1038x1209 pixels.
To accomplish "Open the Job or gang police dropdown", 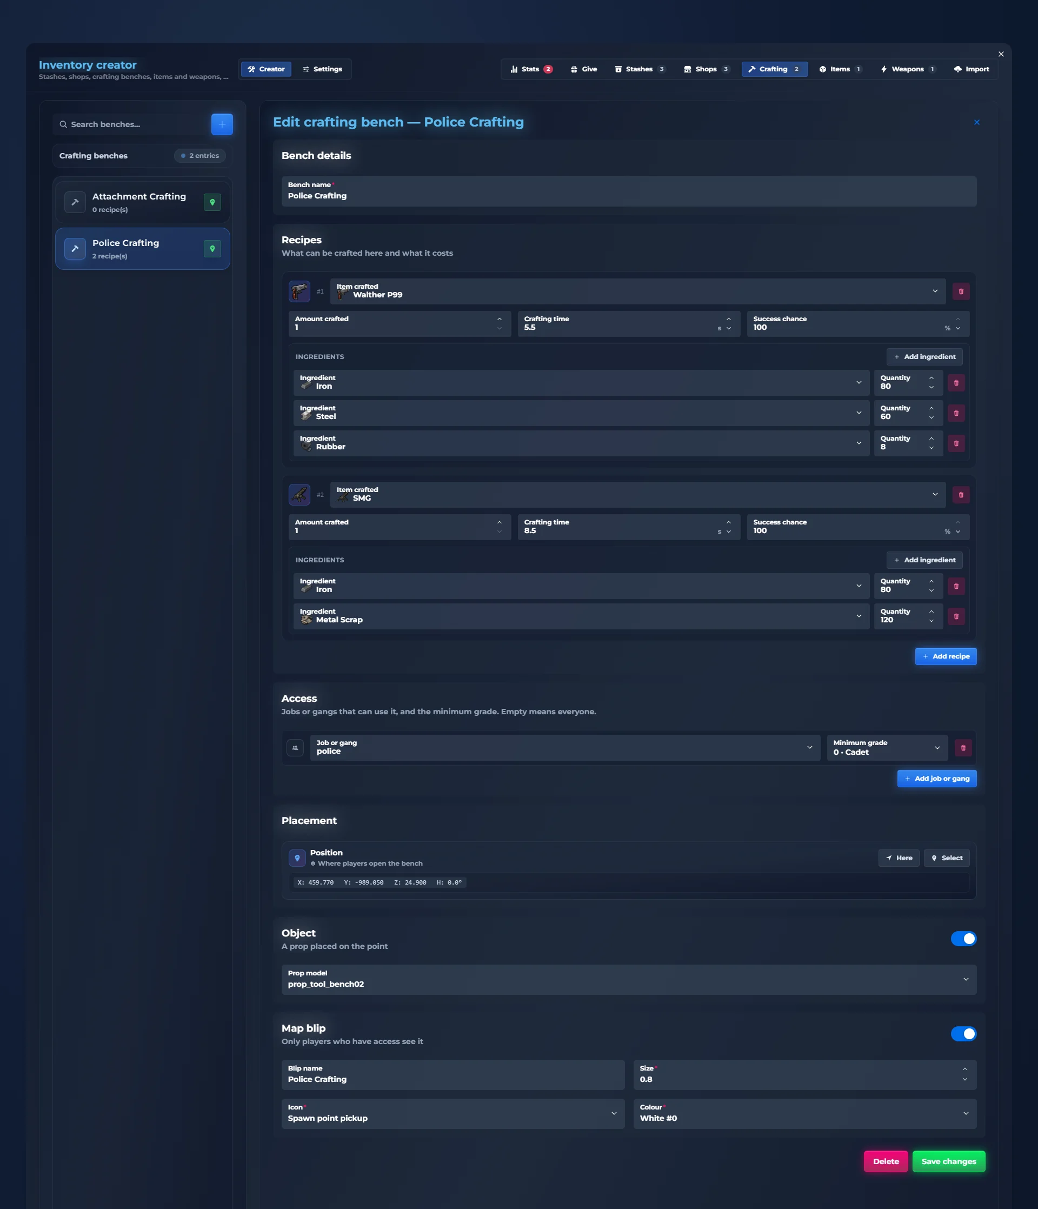I will pyautogui.click(x=565, y=747).
